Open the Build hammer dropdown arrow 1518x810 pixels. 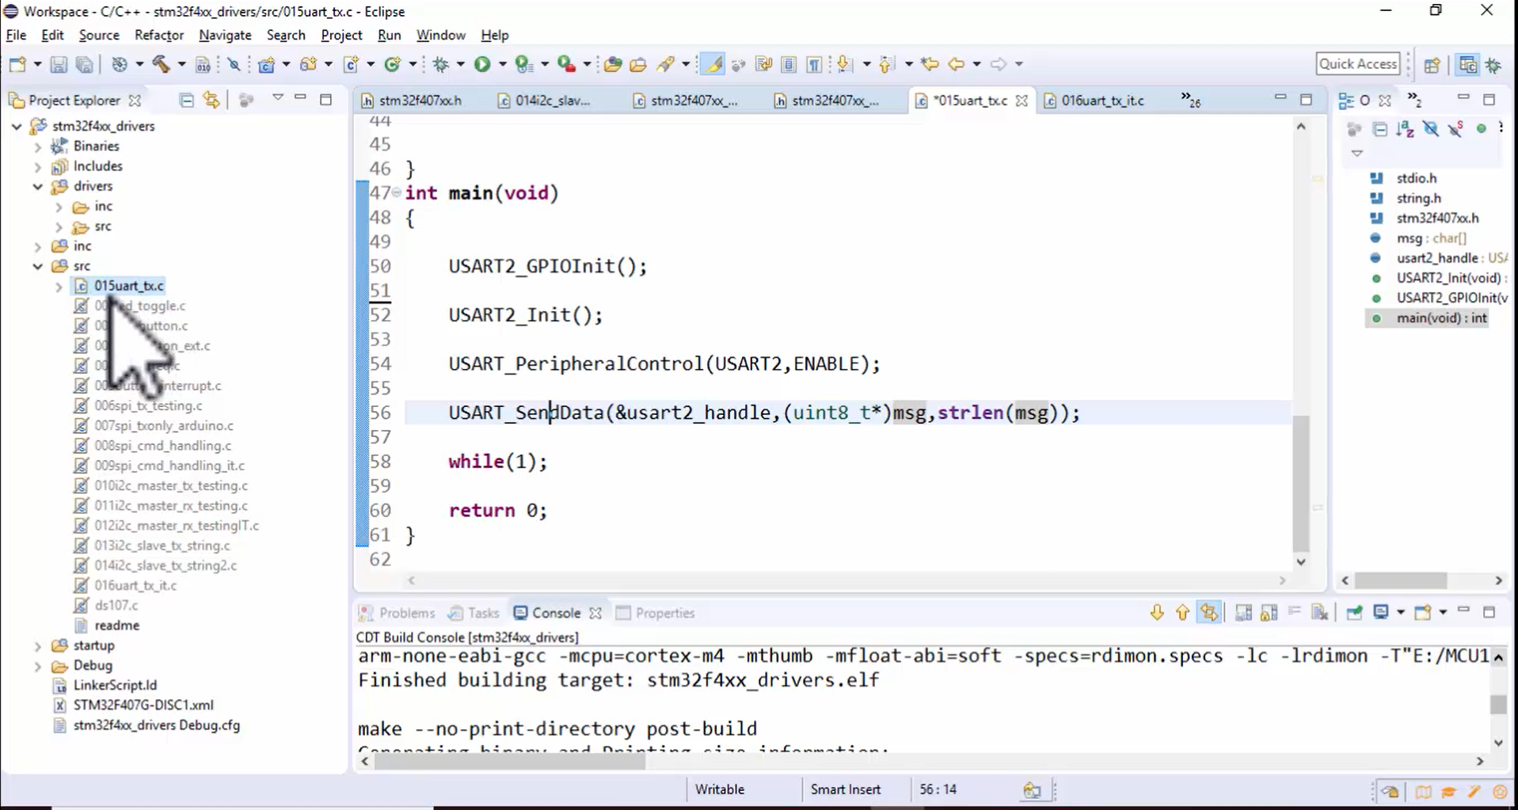point(181,64)
